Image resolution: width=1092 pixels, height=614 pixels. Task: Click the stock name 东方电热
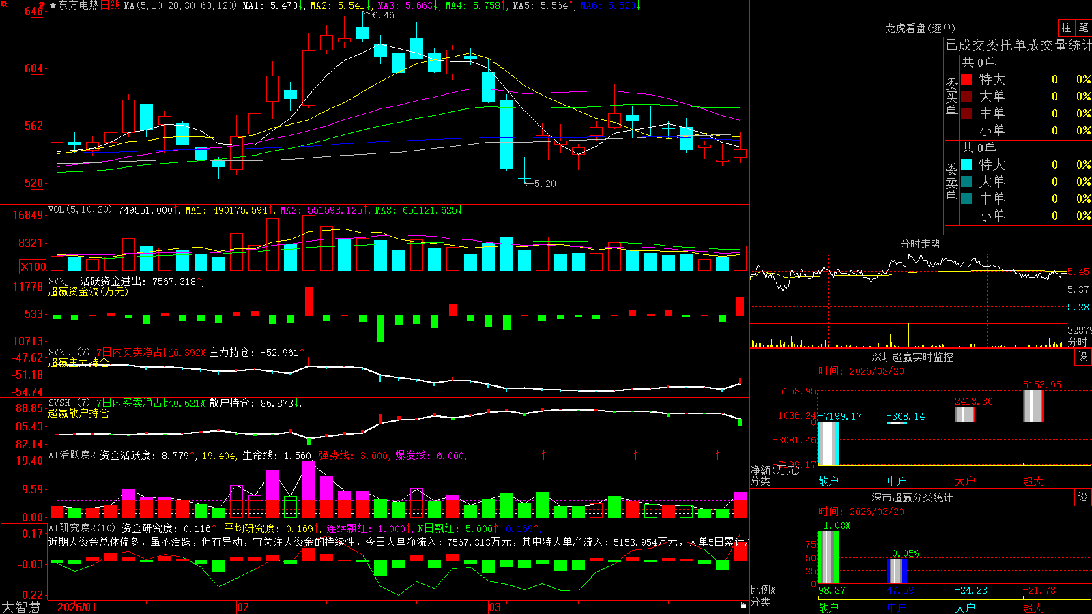[78, 5]
